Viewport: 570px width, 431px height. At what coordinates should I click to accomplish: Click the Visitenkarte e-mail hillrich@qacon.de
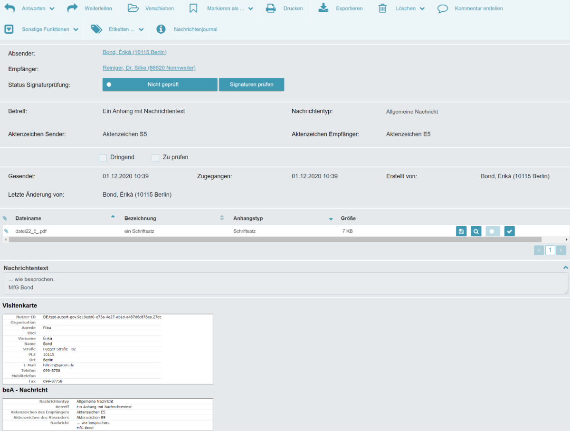58,365
